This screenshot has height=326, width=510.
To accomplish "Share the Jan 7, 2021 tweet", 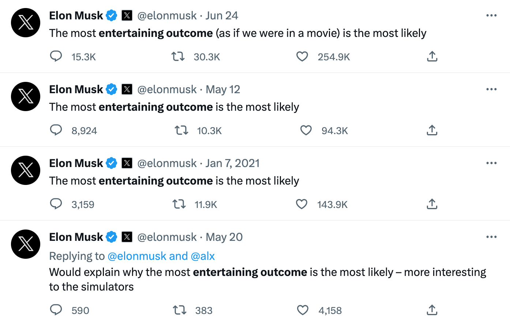I will point(432,204).
